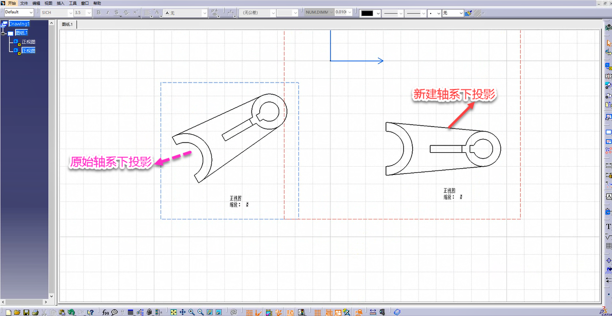
Task: Open the 插入 (Insert) menu
Action: pos(60,3)
